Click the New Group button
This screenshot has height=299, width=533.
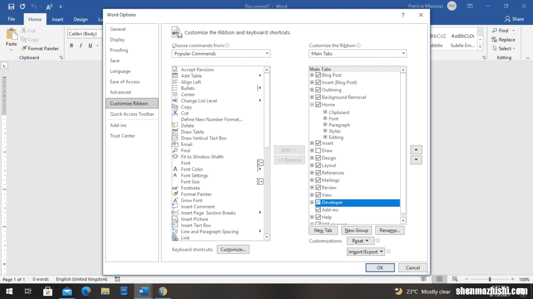[356, 230]
